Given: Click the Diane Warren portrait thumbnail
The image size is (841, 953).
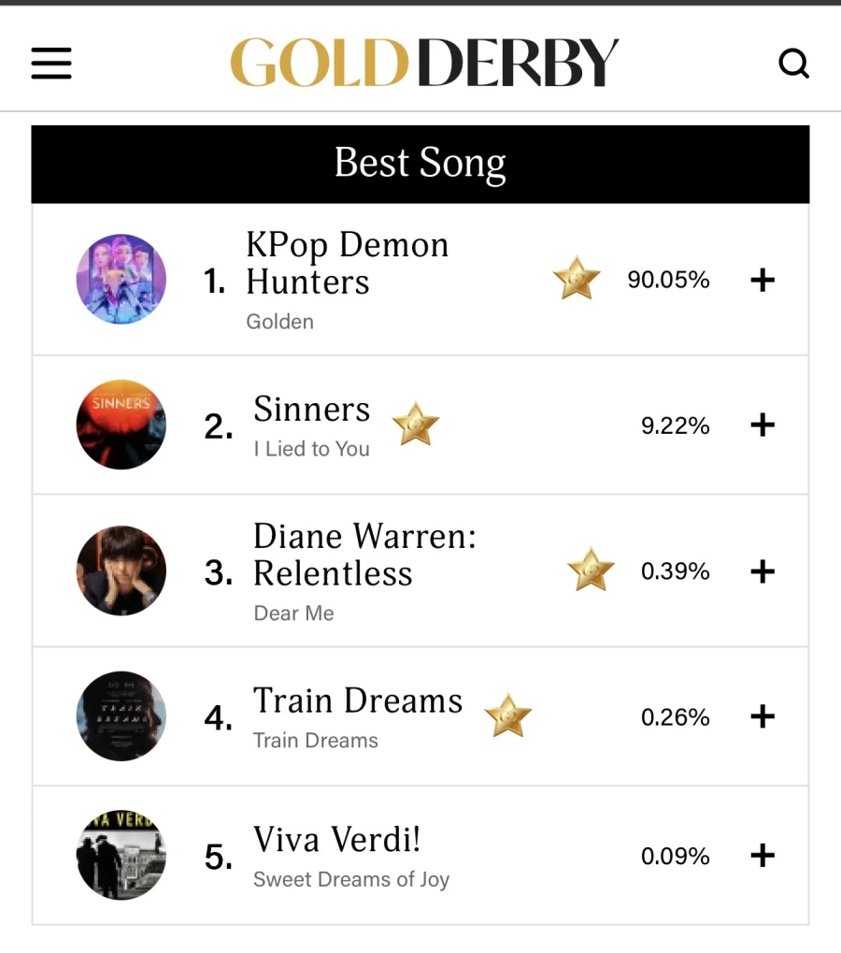Looking at the screenshot, I should 121,570.
